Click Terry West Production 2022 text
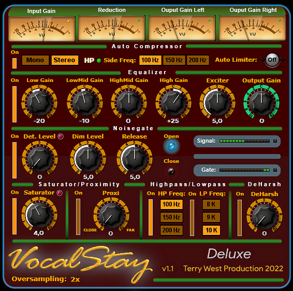 pos(233,269)
